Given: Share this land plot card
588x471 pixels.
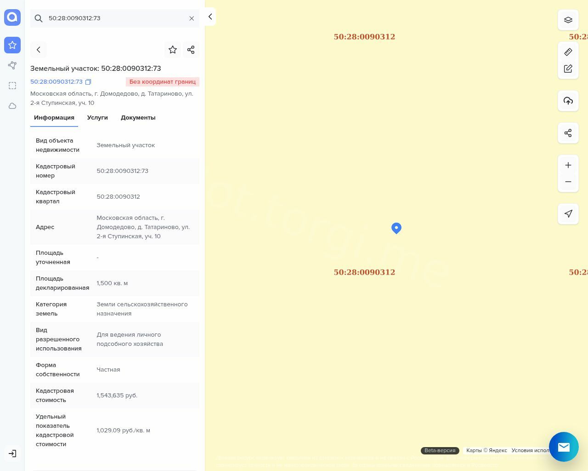Looking at the screenshot, I should (191, 50).
